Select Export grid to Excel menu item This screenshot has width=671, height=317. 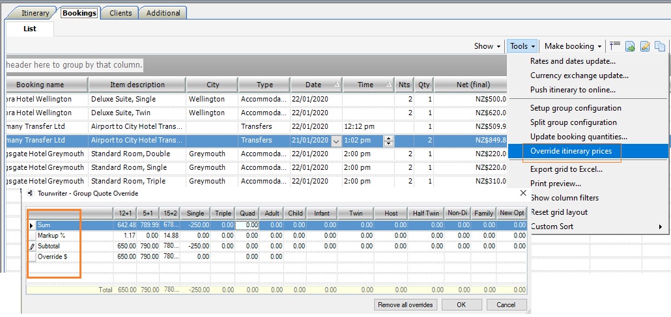[565, 169]
